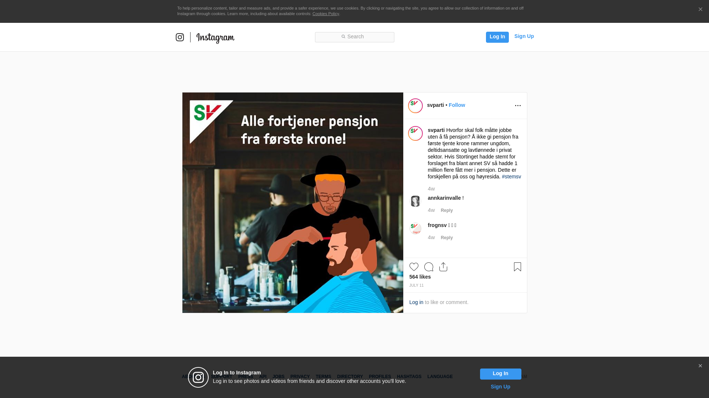Open the JOBS footer link
The image size is (709, 398).
click(278, 377)
